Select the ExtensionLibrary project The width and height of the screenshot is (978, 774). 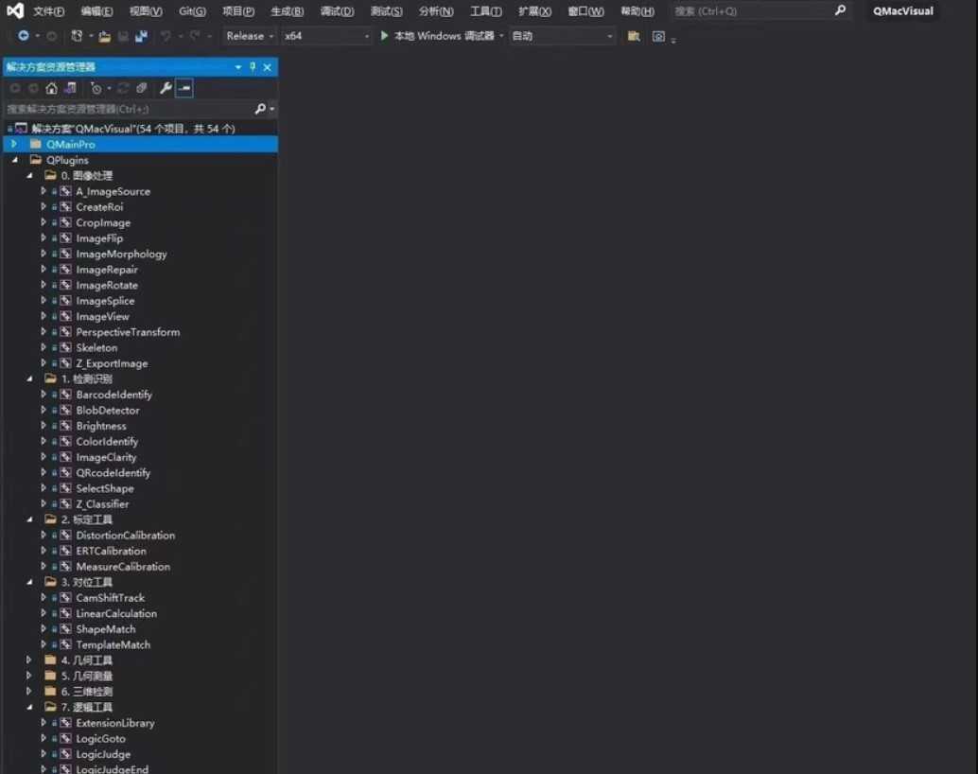(x=115, y=723)
